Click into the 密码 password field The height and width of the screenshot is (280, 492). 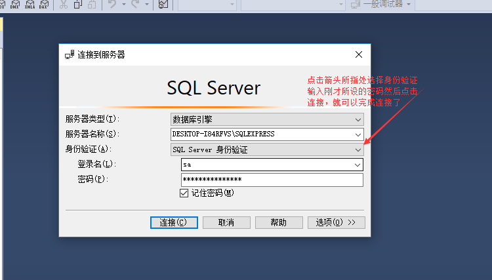272,180
